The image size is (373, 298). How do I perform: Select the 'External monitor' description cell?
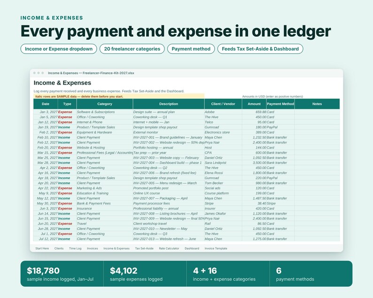pos(169,132)
